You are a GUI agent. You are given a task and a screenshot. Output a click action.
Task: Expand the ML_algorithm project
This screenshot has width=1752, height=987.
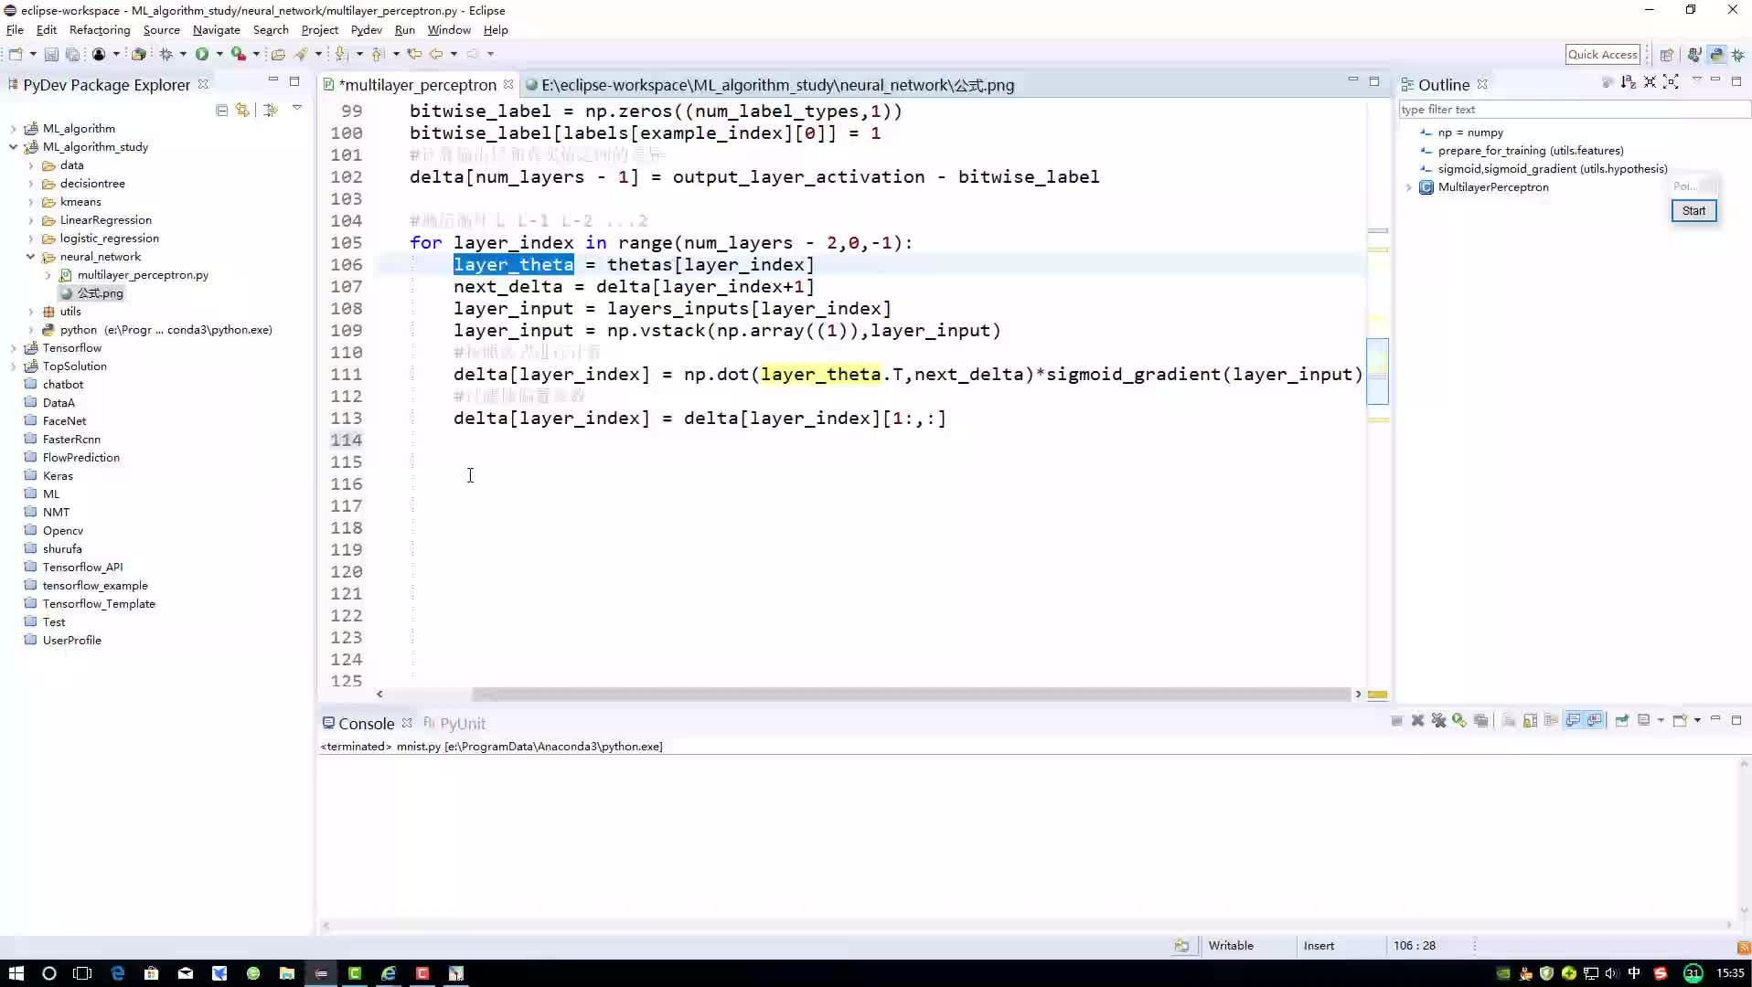click(x=13, y=129)
